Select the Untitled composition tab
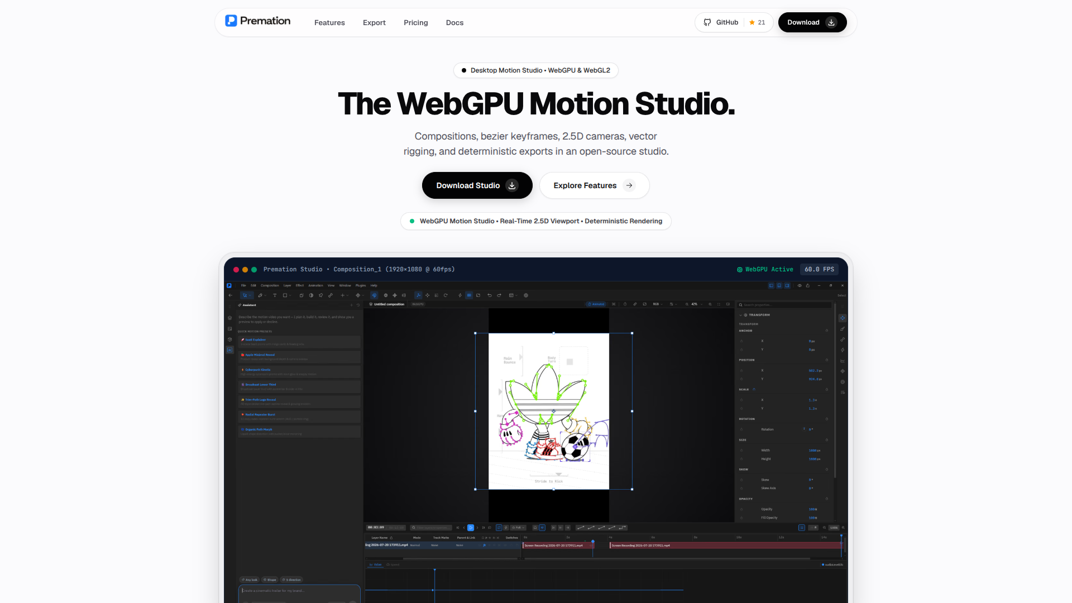The image size is (1072, 603). (387, 304)
